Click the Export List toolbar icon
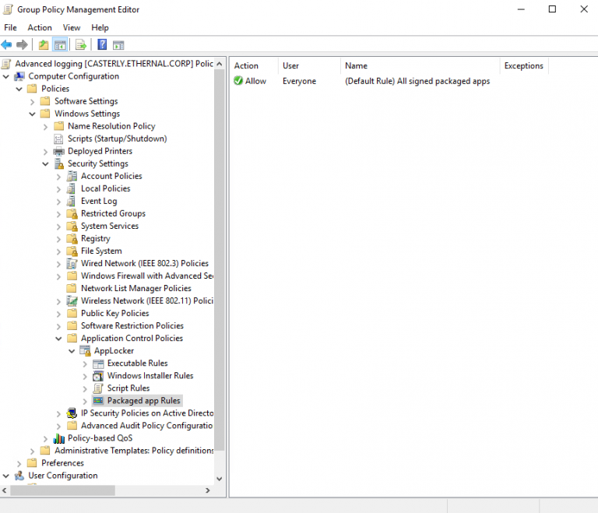This screenshot has width=598, height=513. tap(80, 45)
